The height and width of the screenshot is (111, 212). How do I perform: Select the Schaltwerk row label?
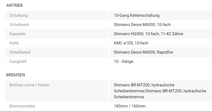click(x=20, y=25)
